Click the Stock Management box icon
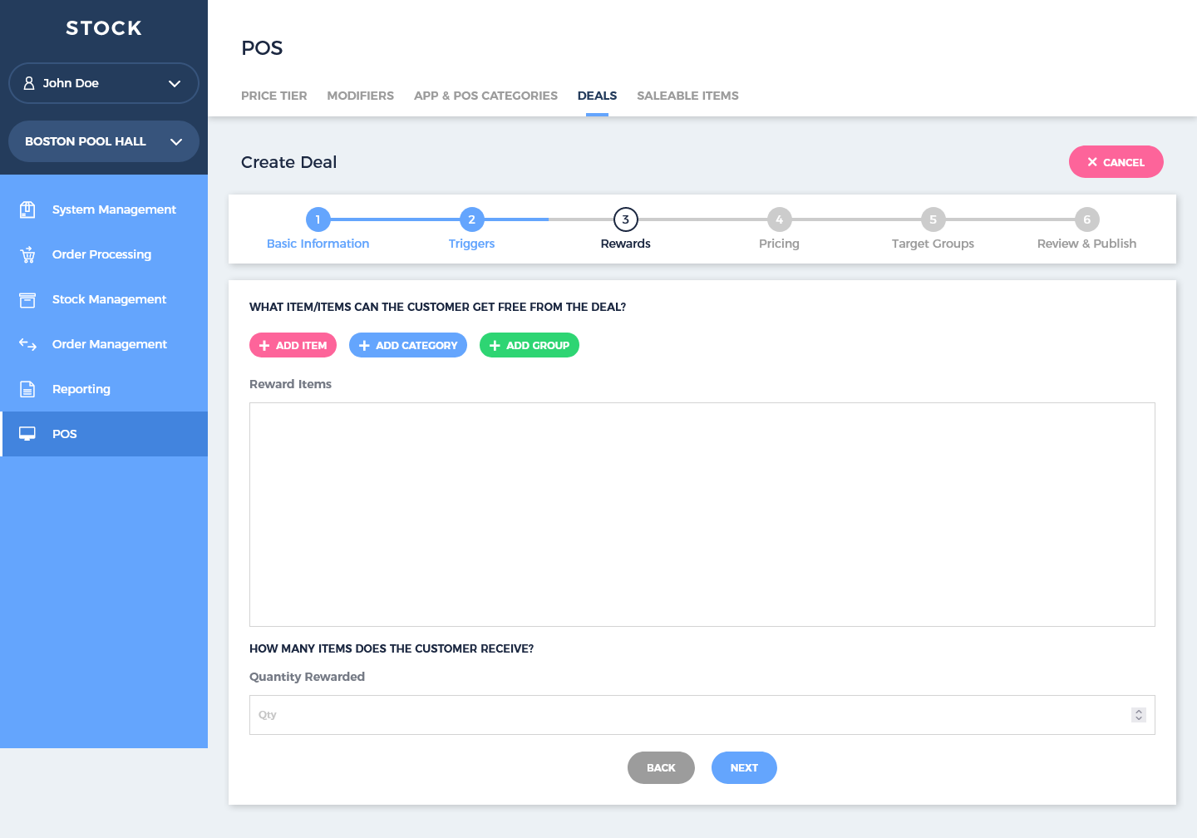The width and height of the screenshot is (1197, 838). tap(27, 299)
